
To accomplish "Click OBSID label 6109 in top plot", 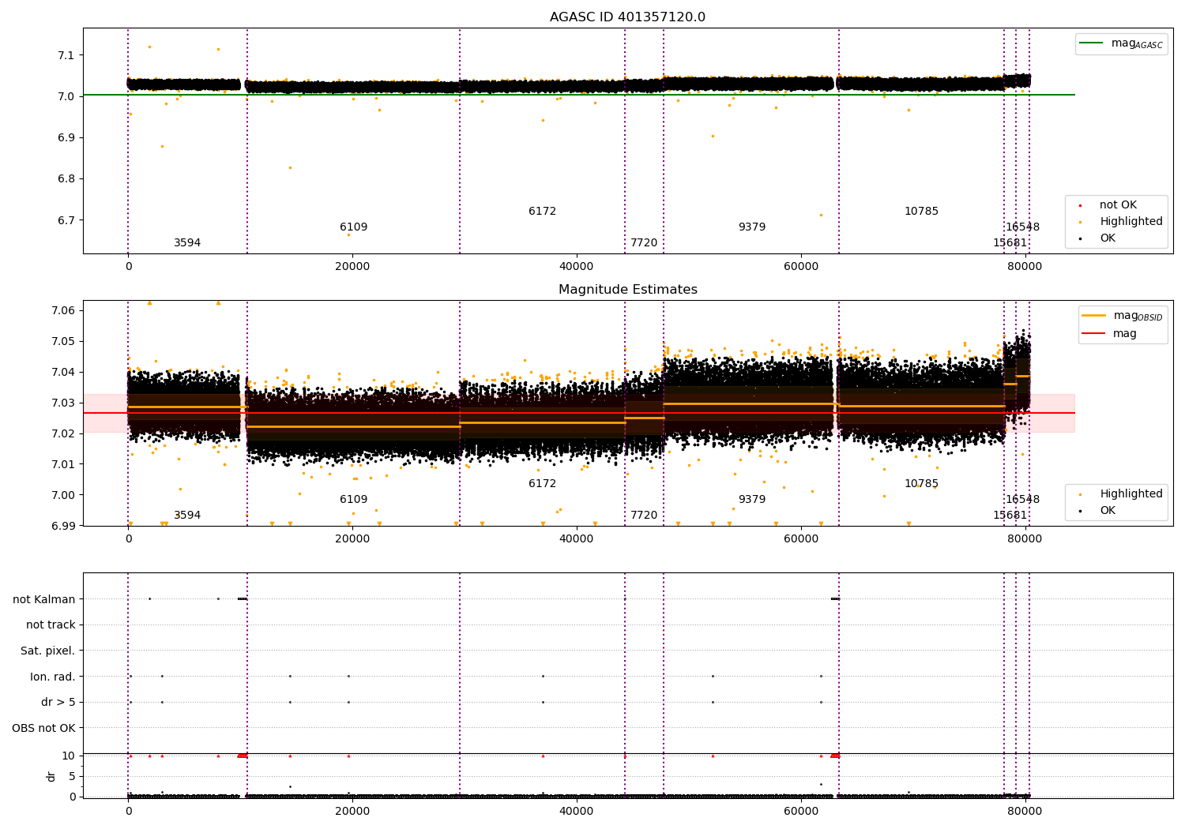I will pyautogui.click(x=353, y=227).
